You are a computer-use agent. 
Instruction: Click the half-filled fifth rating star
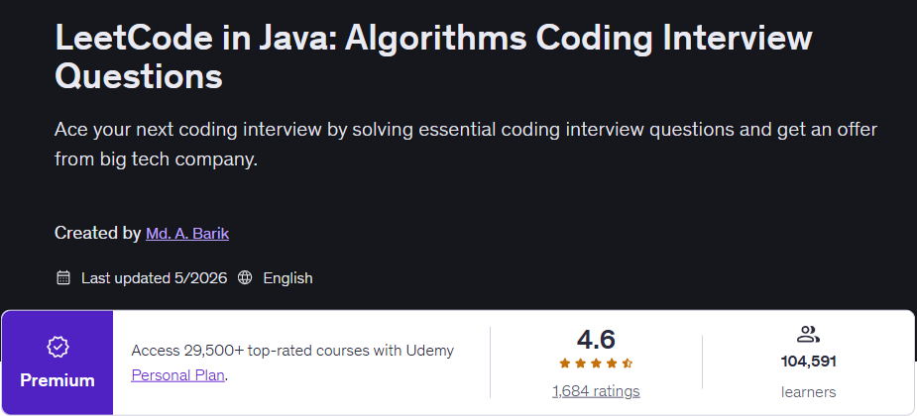click(x=627, y=364)
